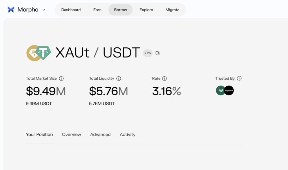288x170 pixels.
Task: Click the black SingularV curator logo
Action: pyautogui.click(x=229, y=91)
